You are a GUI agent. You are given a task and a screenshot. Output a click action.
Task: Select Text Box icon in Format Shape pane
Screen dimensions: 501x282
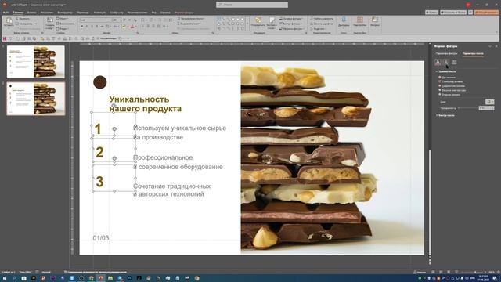point(454,62)
